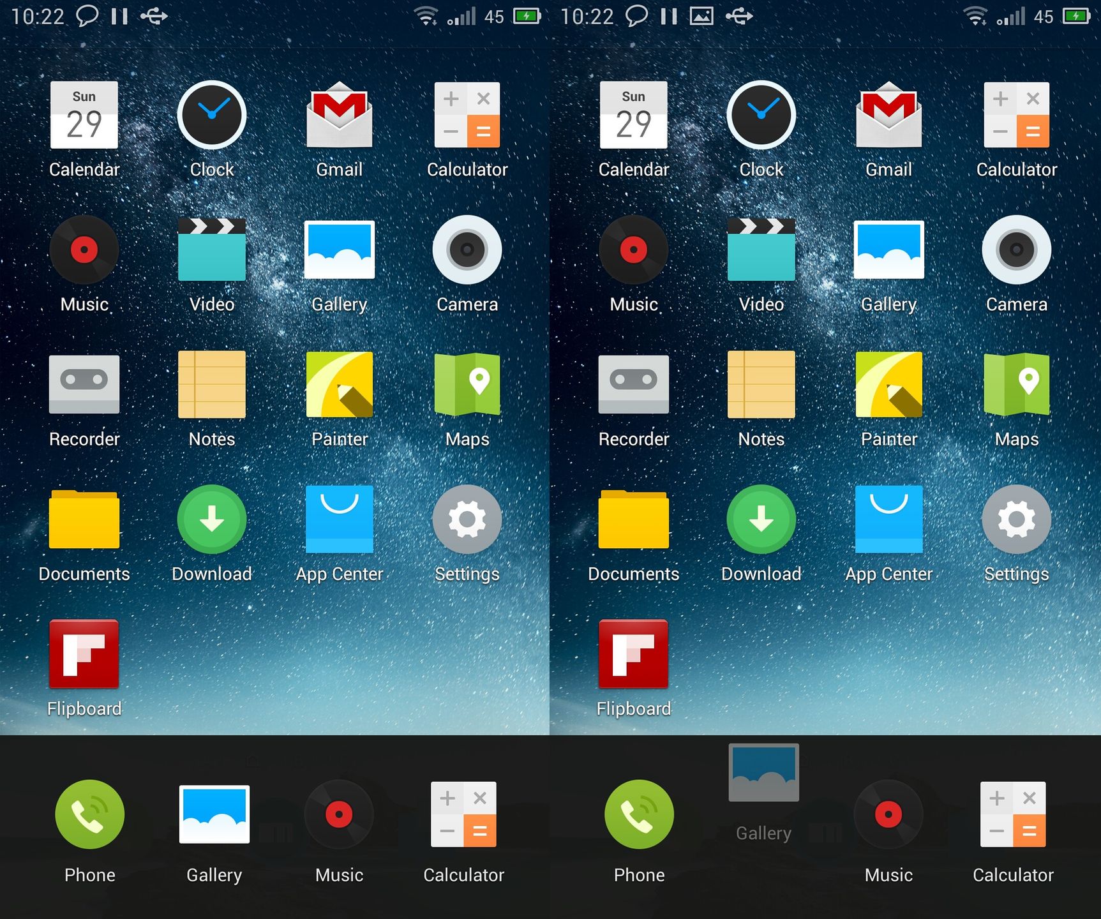The width and height of the screenshot is (1101, 919).
Task: Tap the battery icon on right status bar
Action: coord(1077,16)
